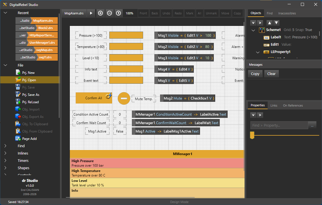Expand the Inlines section
This screenshot has width=322, height=205.
6,153
